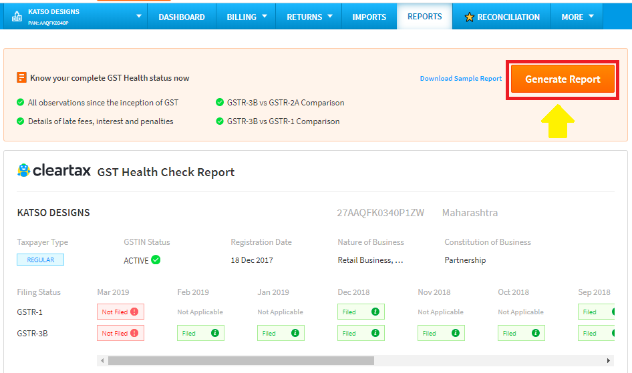Open the DASHBOARD tab

(181, 17)
